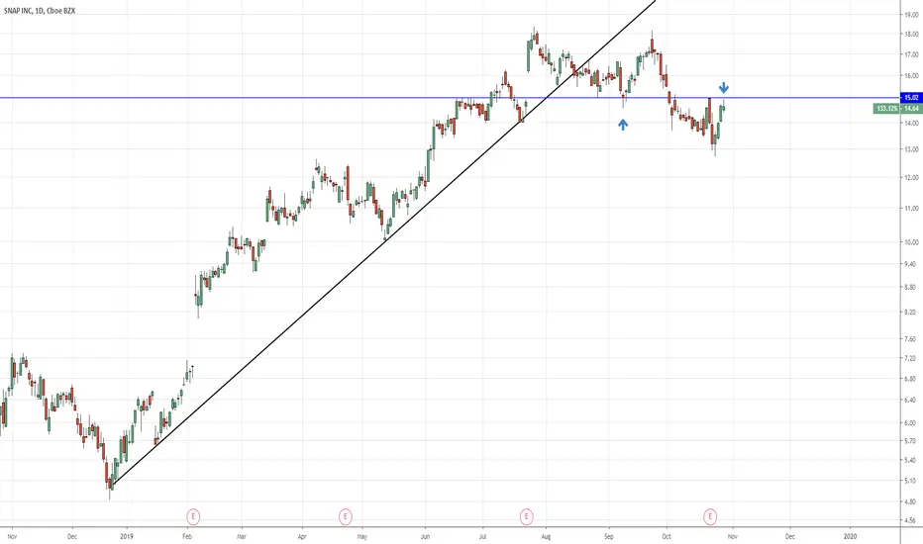Click the 6.40 price axis label
This screenshot has width=923, height=544.
pos(911,400)
